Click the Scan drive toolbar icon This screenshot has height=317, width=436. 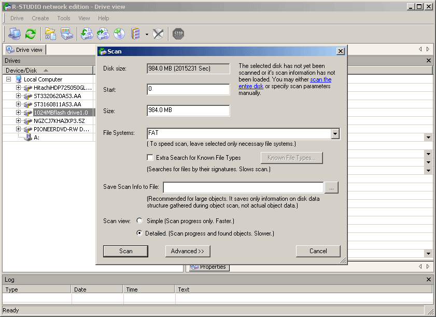[67, 34]
